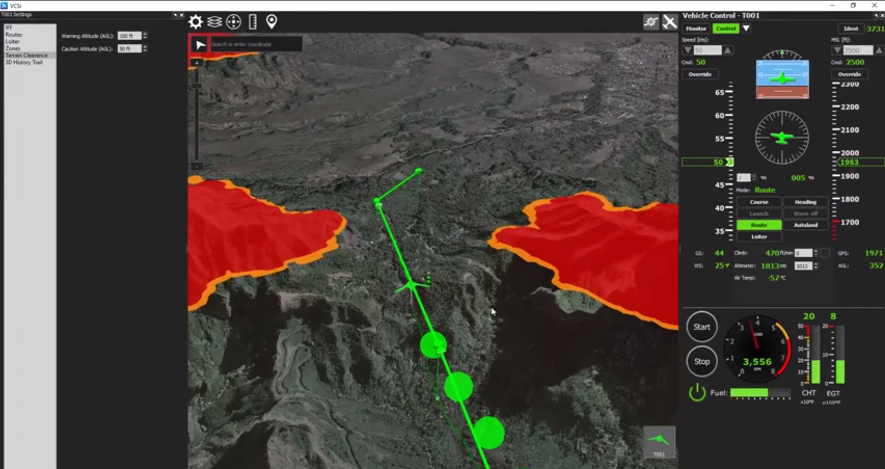Open the map settings gear icon

click(x=195, y=22)
